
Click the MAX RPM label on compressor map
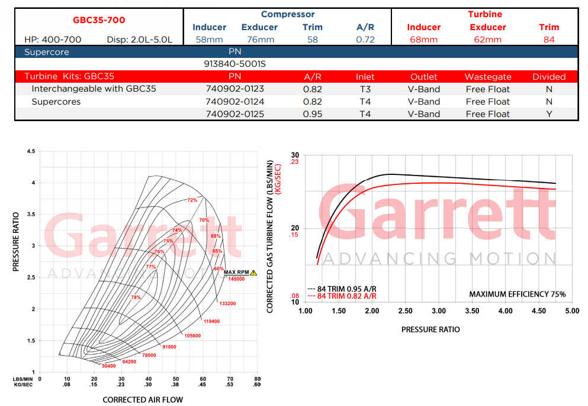click(x=236, y=272)
